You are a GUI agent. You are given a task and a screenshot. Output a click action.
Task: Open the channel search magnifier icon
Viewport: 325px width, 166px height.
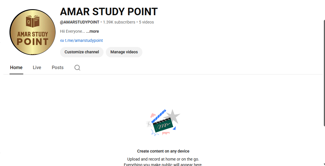point(77,68)
